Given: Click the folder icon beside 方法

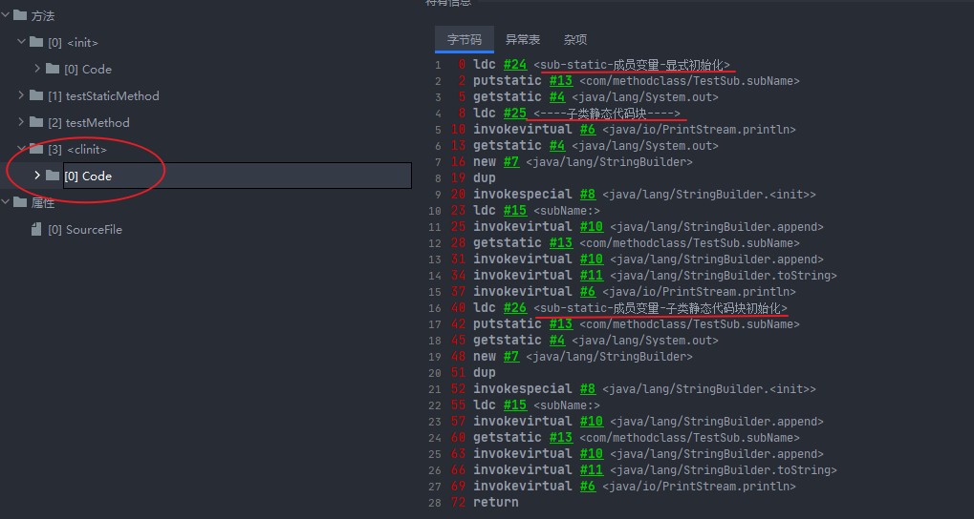Looking at the screenshot, I should coord(20,15).
